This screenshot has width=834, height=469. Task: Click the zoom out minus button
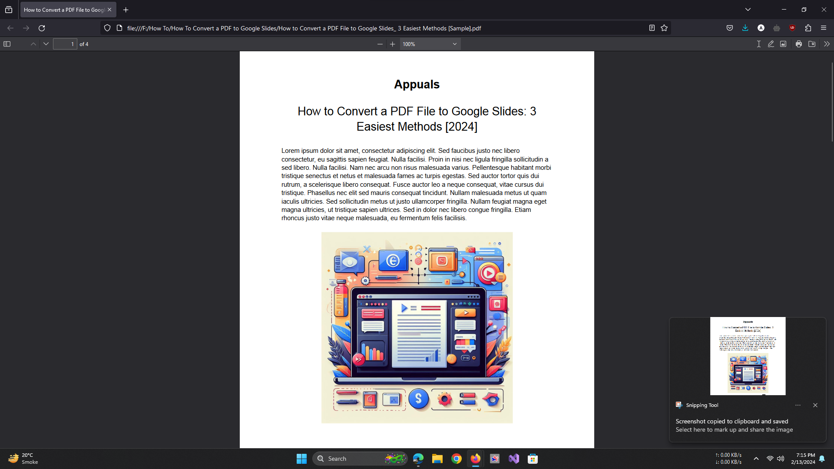point(380,44)
